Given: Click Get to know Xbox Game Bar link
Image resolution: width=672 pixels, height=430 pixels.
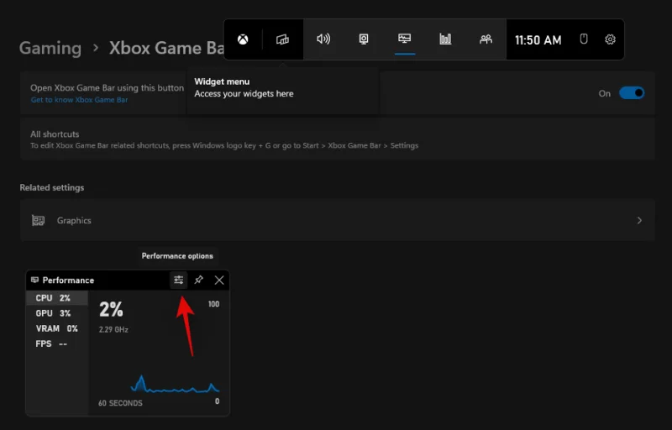Looking at the screenshot, I should pyautogui.click(x=79, y=100).
